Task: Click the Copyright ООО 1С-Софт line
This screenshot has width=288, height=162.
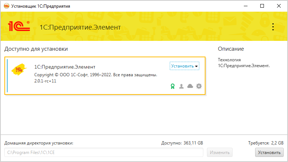Action: pos(96,75)
